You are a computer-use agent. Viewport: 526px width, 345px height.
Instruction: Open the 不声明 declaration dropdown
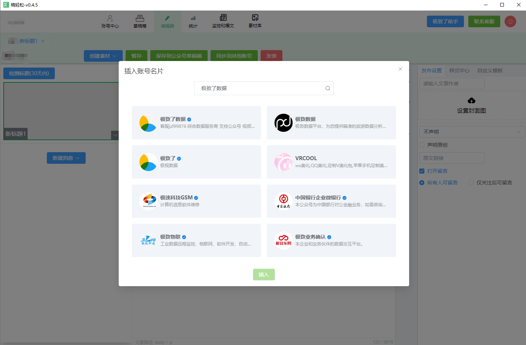coord(472,132)
